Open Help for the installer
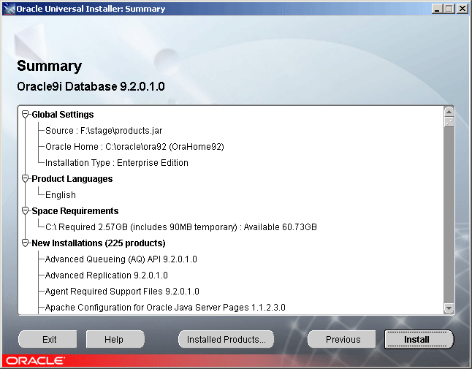This screenshot has width=472, height=369. pos(115,340)
